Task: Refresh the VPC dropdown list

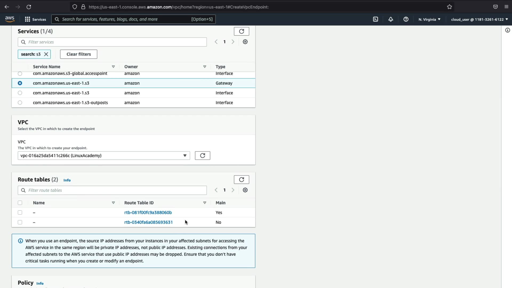Action: point(202,155)
